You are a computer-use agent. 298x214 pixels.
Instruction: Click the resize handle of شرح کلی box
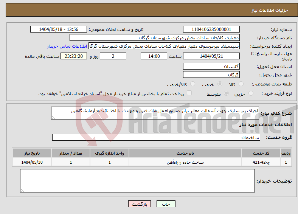(x=53, y=118)
